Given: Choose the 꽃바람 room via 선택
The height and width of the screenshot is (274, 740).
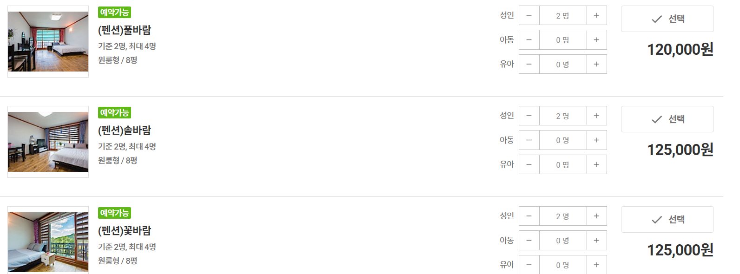Looking at the screenshot, I should pyautogui.click(x=667, y=220).
